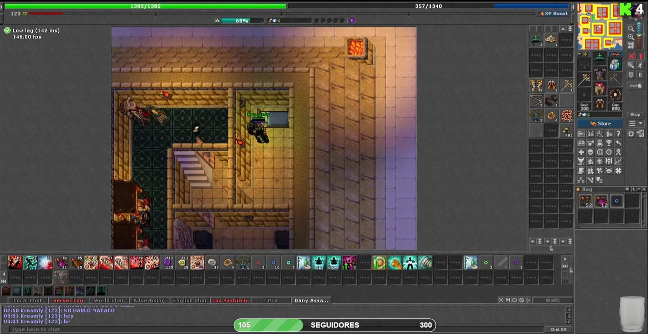The height and width of the screenshot is (334, 648).
Task: Switch to the Los Pasturris tab
Action: [230, 300]
